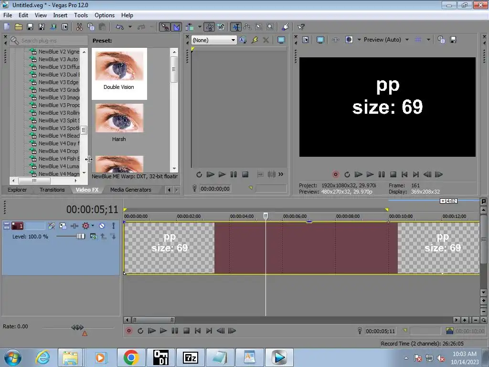Click the timeline horizontal scrollbar thumb

pyautogui.click(x=153, y=320)
